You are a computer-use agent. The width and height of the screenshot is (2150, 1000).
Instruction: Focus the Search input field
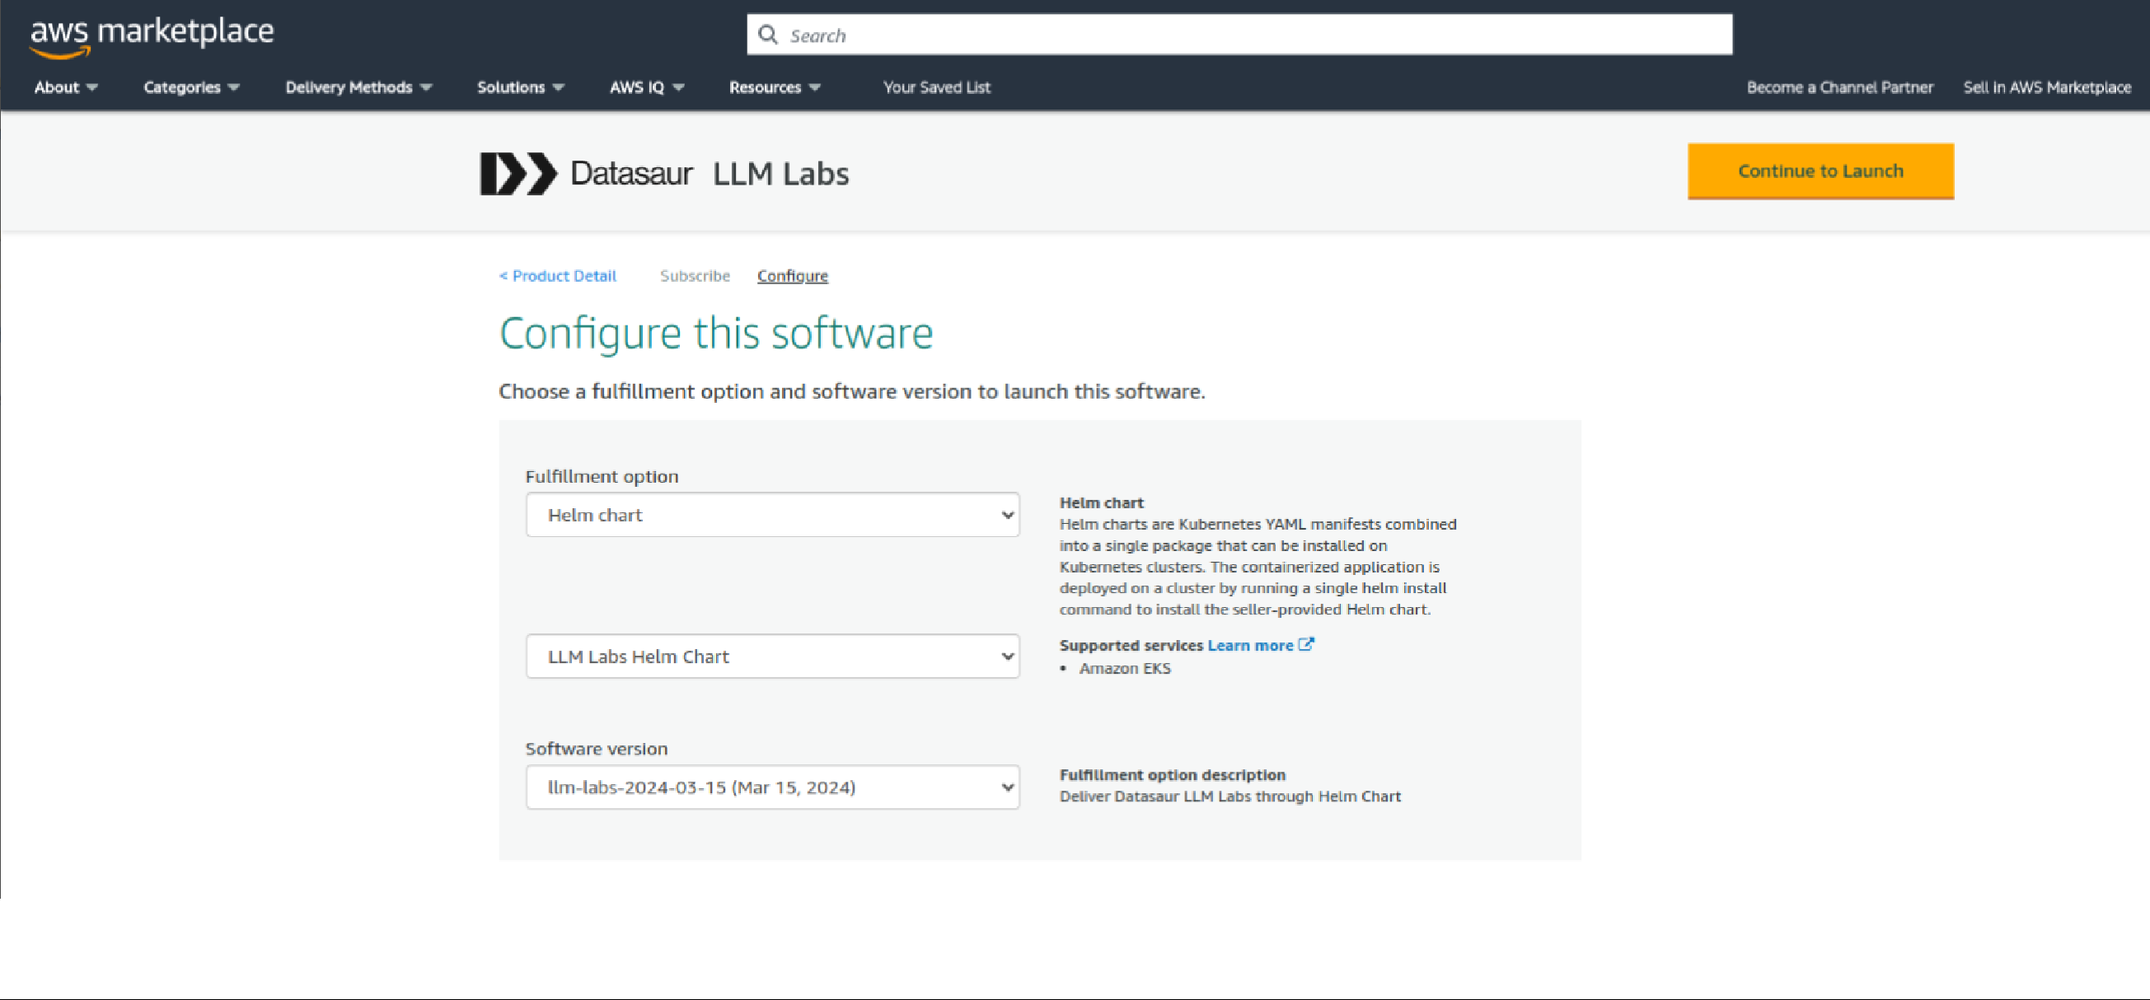pyautogui.click(x=1252, y=35)
